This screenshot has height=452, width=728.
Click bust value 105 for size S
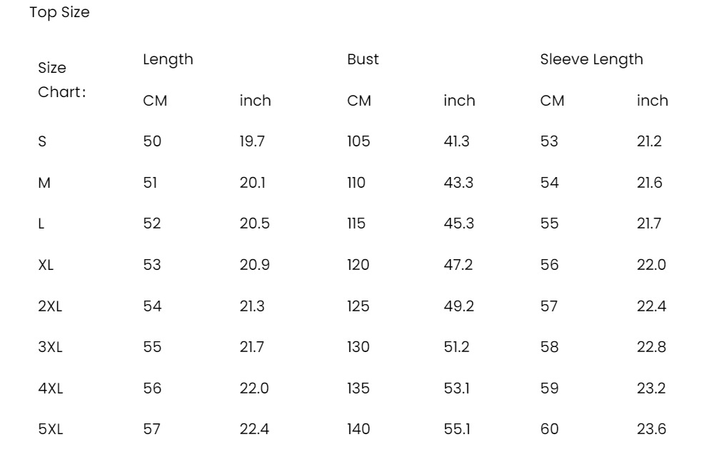359,142
